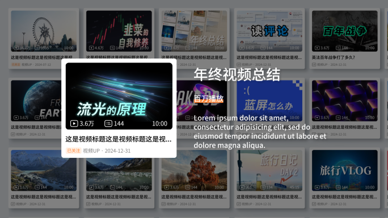Click the play count icon on the 旅行日记 DAY 2 card

coord(242,187)
